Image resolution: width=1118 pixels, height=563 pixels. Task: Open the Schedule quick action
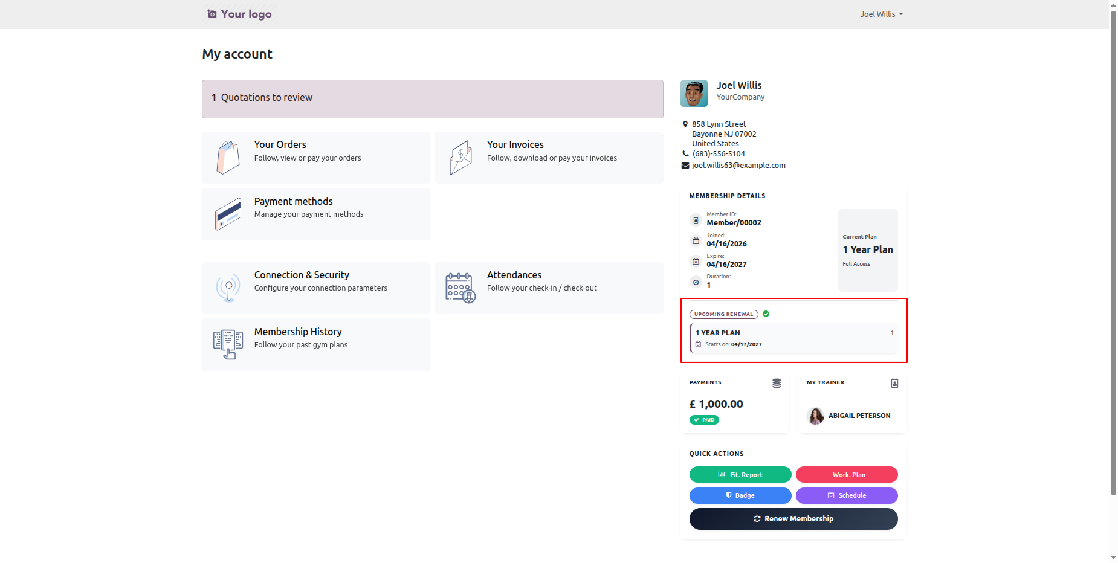(847, 495)
